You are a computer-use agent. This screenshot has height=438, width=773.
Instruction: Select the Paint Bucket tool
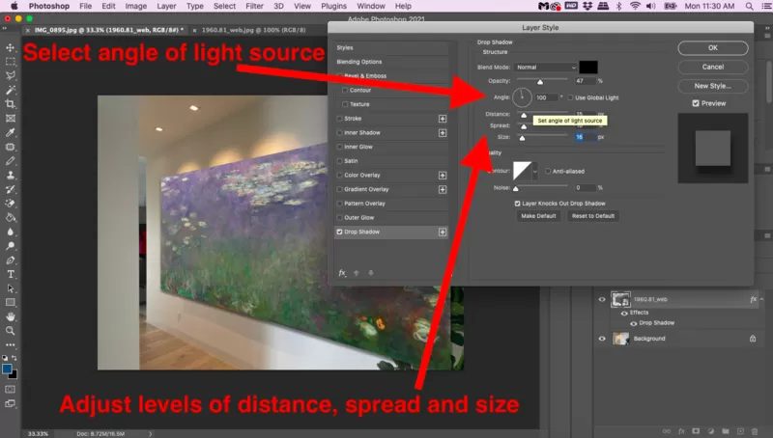click(x=11, y=217)
